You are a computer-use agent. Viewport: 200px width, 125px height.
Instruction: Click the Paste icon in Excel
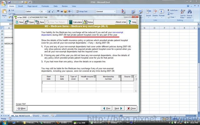tap(4, 12)
